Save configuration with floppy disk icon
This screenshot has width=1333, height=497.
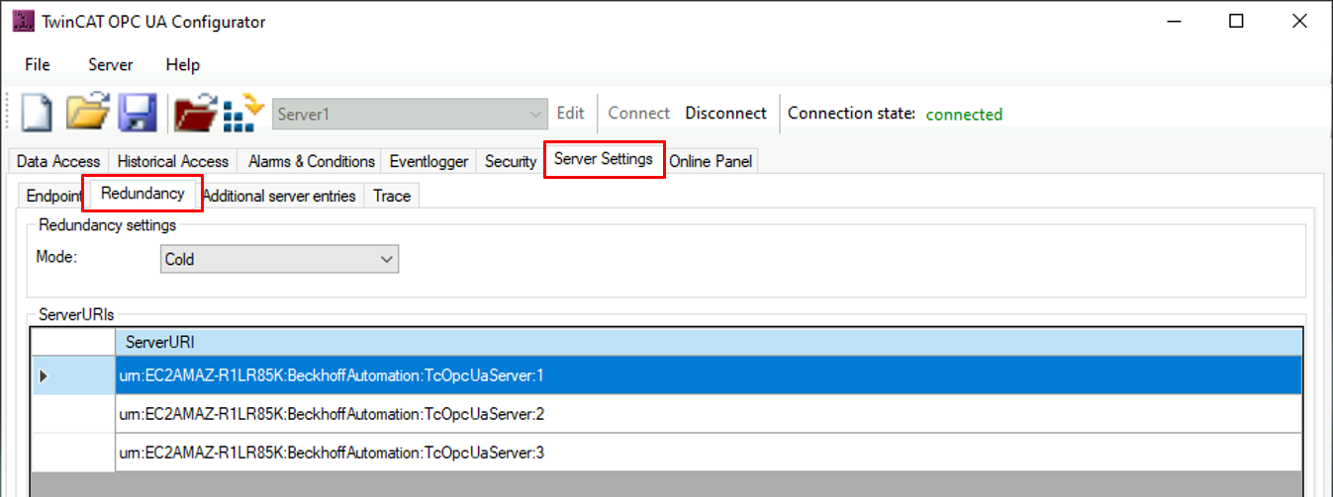coord(139,113)
